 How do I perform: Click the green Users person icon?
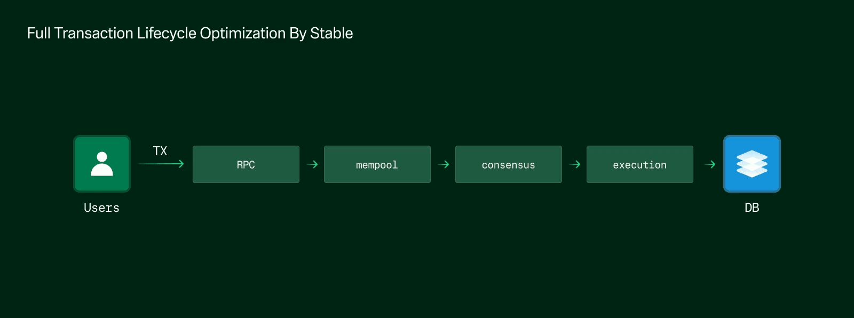(102, 164)
